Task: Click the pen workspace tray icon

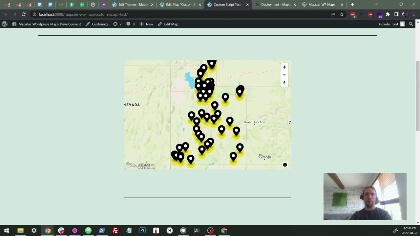Action: [x=395, y=230]
